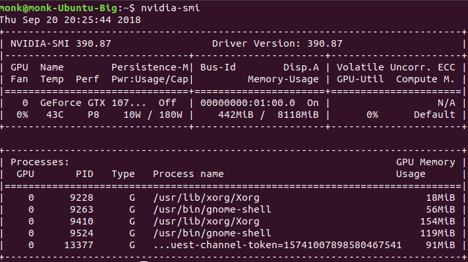Click the 'Process name' column header

coord(189,174)
